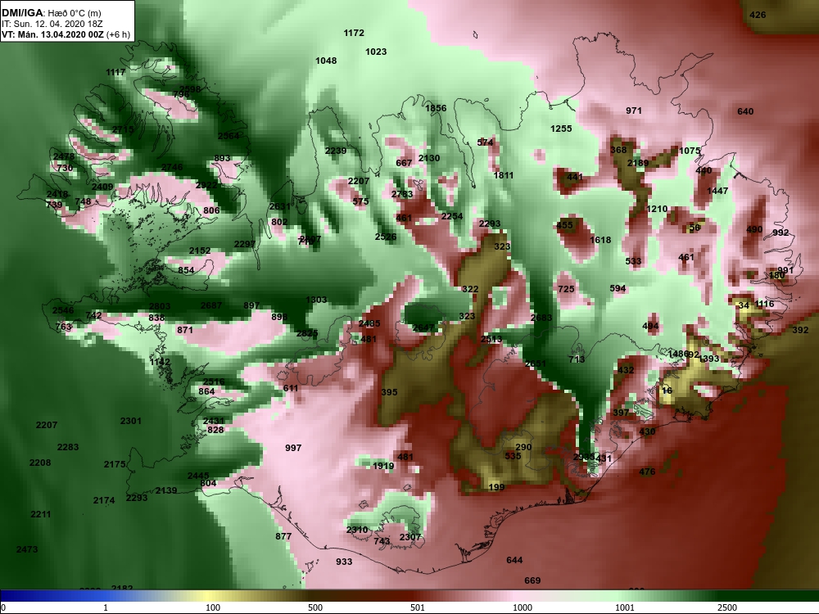
Task: Click the map value '1075'
Action: coord(690,151)
